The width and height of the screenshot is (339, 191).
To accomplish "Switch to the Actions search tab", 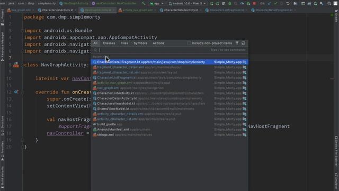I will click(158, 43).
